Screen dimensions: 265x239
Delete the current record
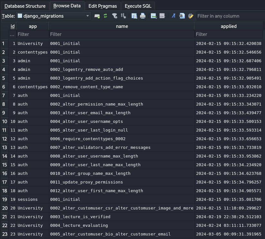click(162, 16)
